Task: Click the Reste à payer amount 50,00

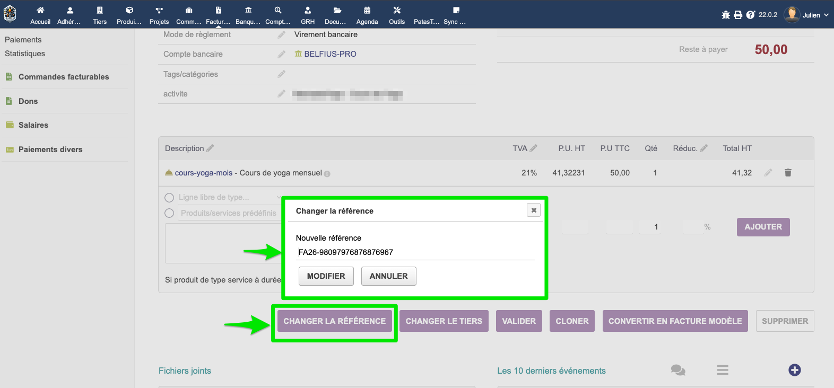Action: click(771, 50)
